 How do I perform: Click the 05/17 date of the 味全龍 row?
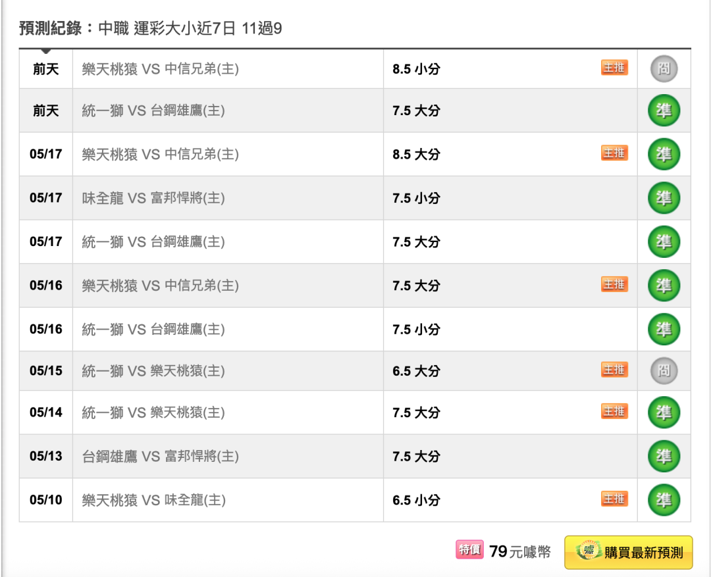(x=46, y=198)
